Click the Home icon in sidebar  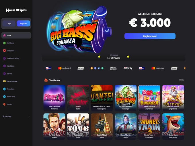[4, 35]
